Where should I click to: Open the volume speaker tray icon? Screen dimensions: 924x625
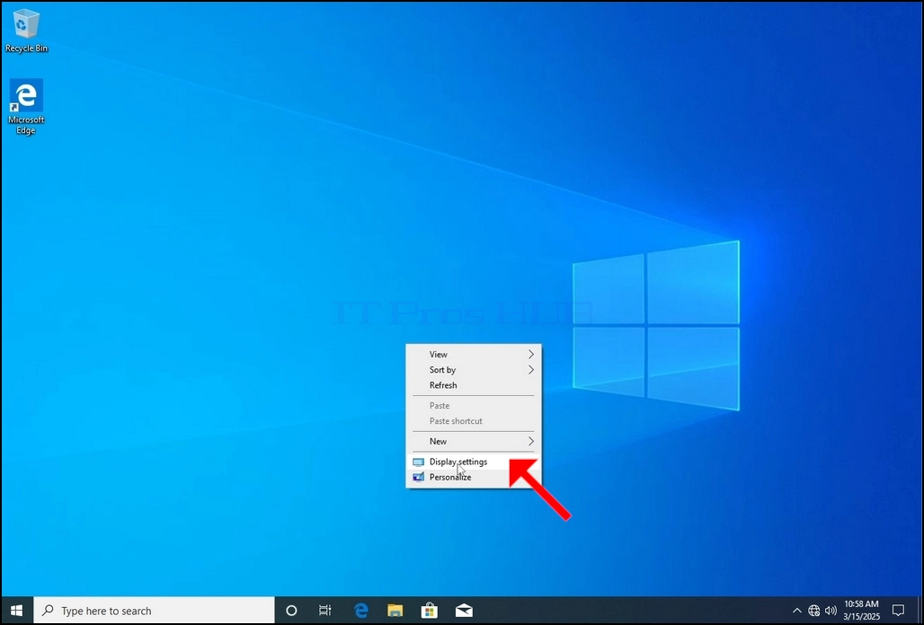pyautogui.click(x=831, y=611)
